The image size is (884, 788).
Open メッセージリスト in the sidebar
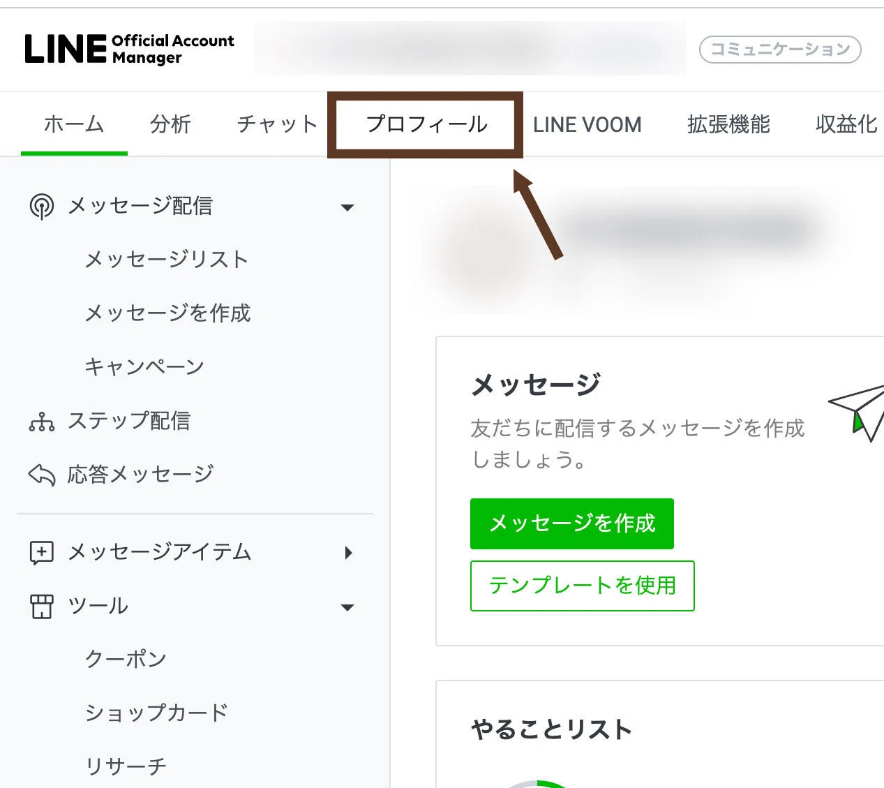(167, 260)
